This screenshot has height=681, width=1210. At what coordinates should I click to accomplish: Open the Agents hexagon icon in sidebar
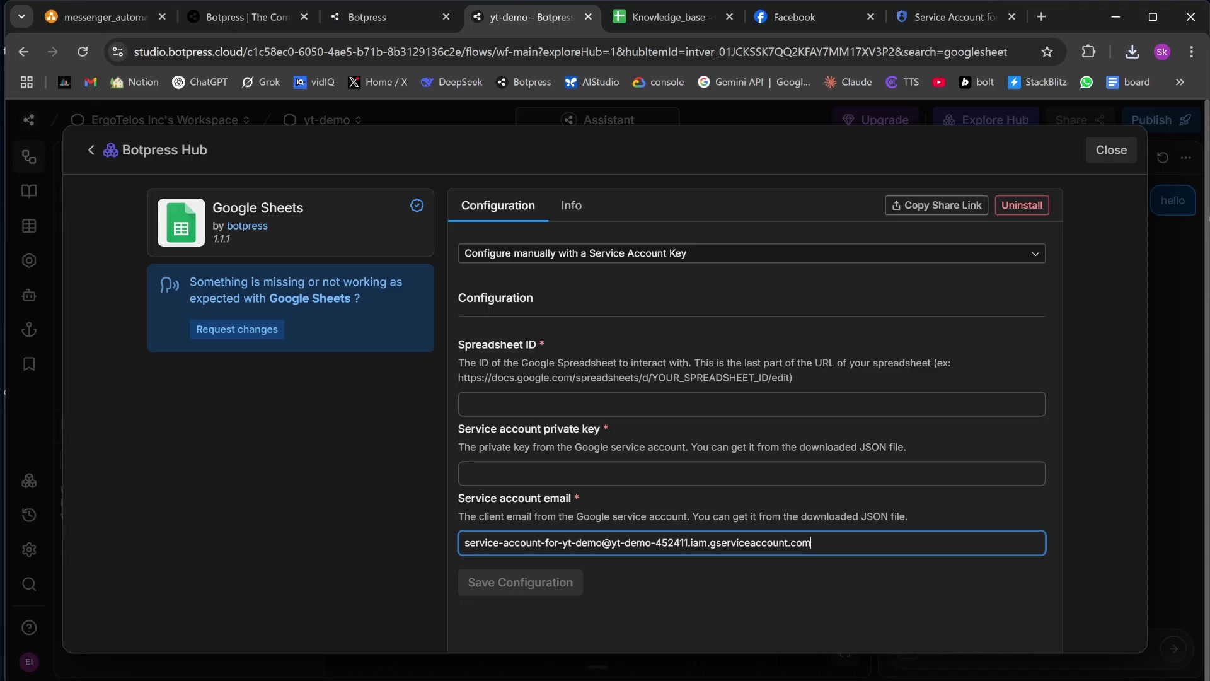(x=29, y=260)
